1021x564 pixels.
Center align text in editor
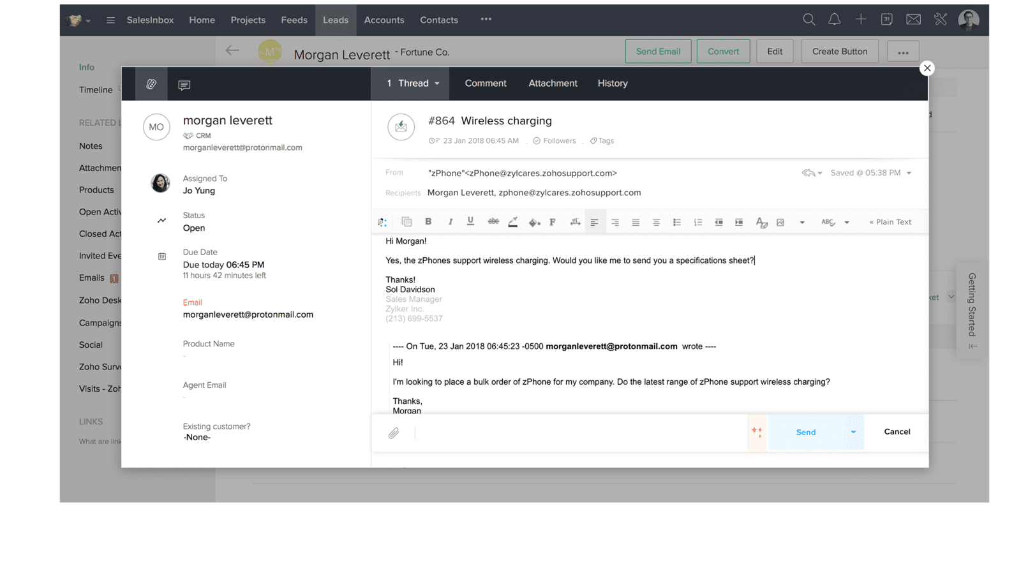pyautogui.click(x=656, y=222)
